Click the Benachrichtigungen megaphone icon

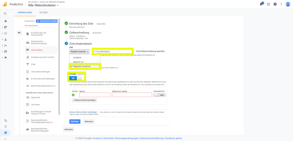[28, 129]
